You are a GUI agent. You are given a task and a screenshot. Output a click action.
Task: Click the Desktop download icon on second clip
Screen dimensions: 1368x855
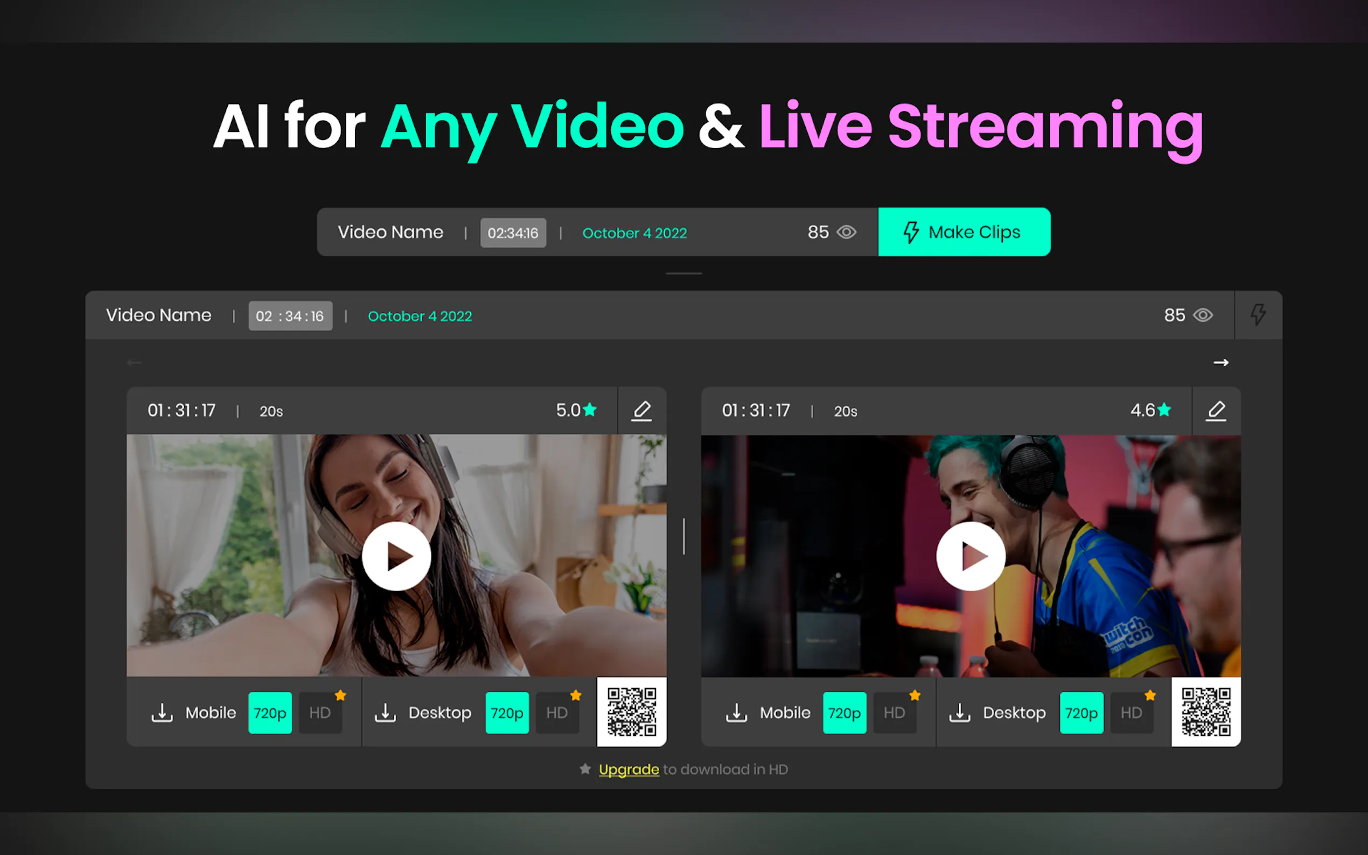(960, 712)
